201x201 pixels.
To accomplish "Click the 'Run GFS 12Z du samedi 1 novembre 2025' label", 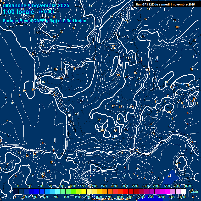I will click(x=165, y=4).
